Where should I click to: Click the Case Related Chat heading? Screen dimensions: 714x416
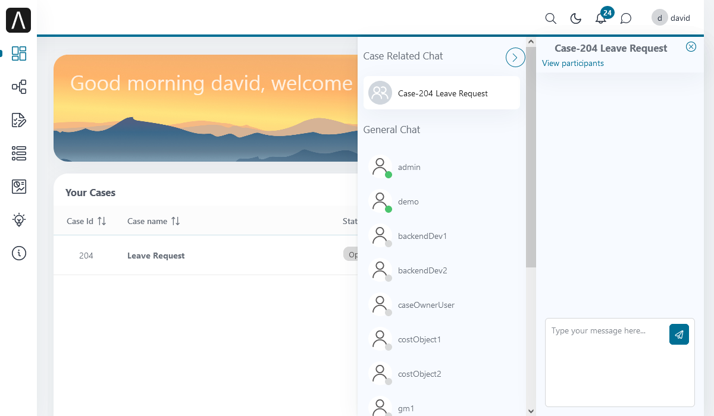tap(403, 56)
